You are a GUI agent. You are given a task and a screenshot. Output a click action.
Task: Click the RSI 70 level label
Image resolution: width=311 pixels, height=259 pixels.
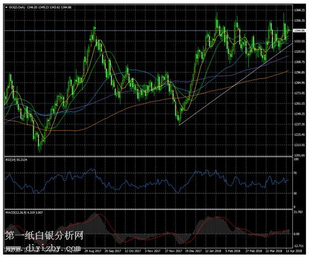tap(295, 173)
